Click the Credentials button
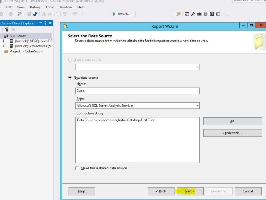 pyautogui.click(x=232, y=133)
